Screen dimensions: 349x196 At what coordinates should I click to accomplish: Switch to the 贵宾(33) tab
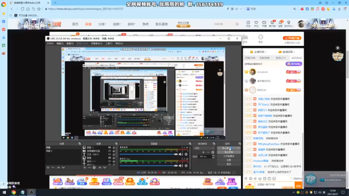[x=281, y=58]
